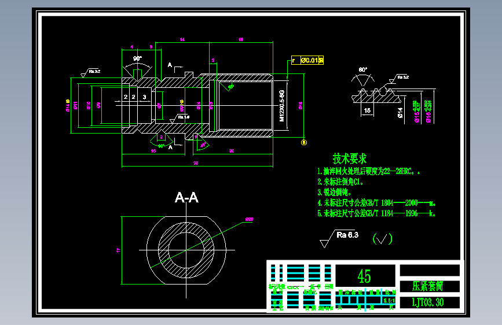Select the Ra 1.6 symbol inside the bore

pos(179,119)
